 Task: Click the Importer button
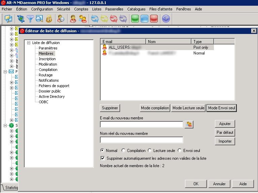coord(225,141)
